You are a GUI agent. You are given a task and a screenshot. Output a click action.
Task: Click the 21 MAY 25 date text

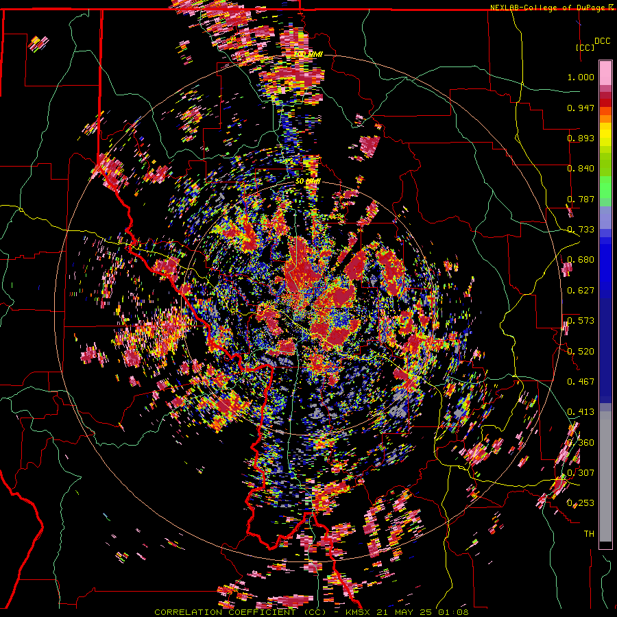coord(407,612)
